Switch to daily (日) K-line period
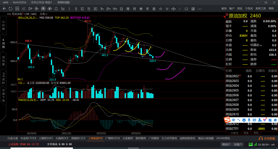The width and height of the screenshot is (278, 149). click(121, 9)
